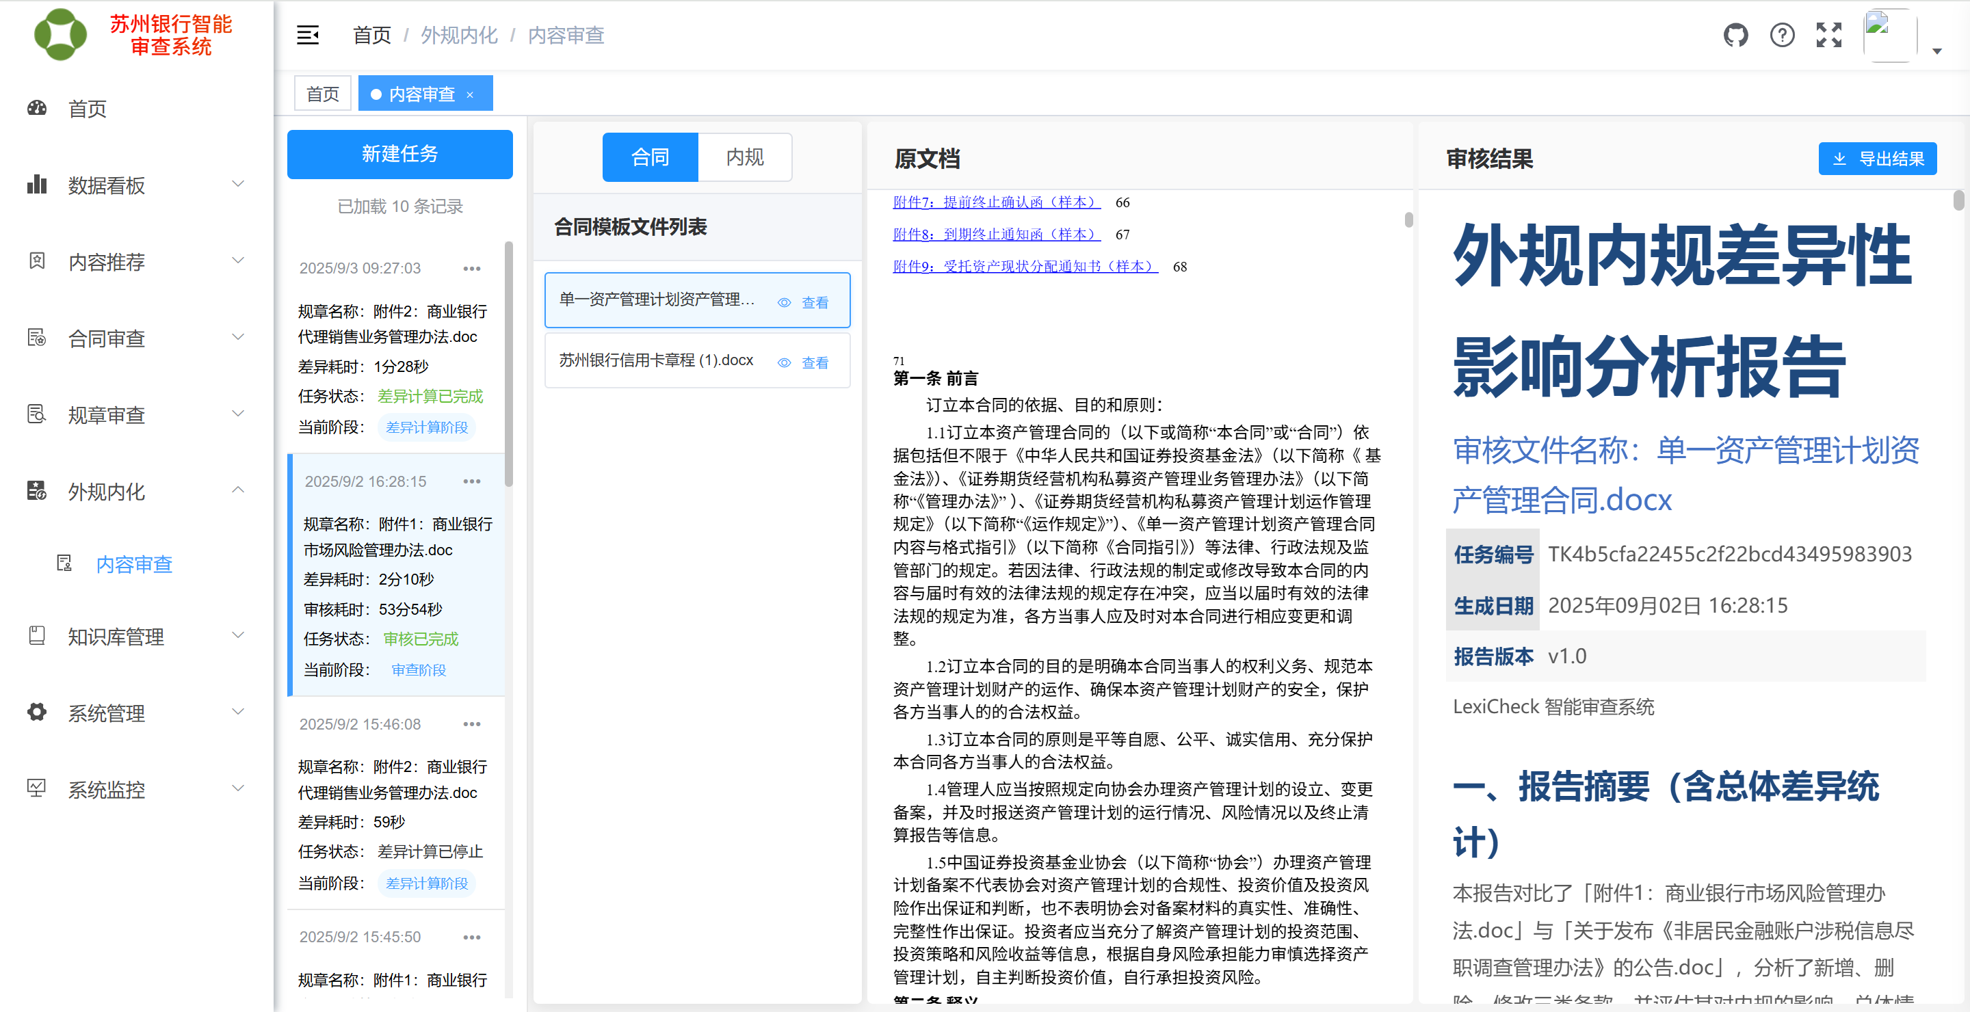Click the 导出结果 export button
The height and width of the screenshot is (1012, 1970).
[1878, 158]
